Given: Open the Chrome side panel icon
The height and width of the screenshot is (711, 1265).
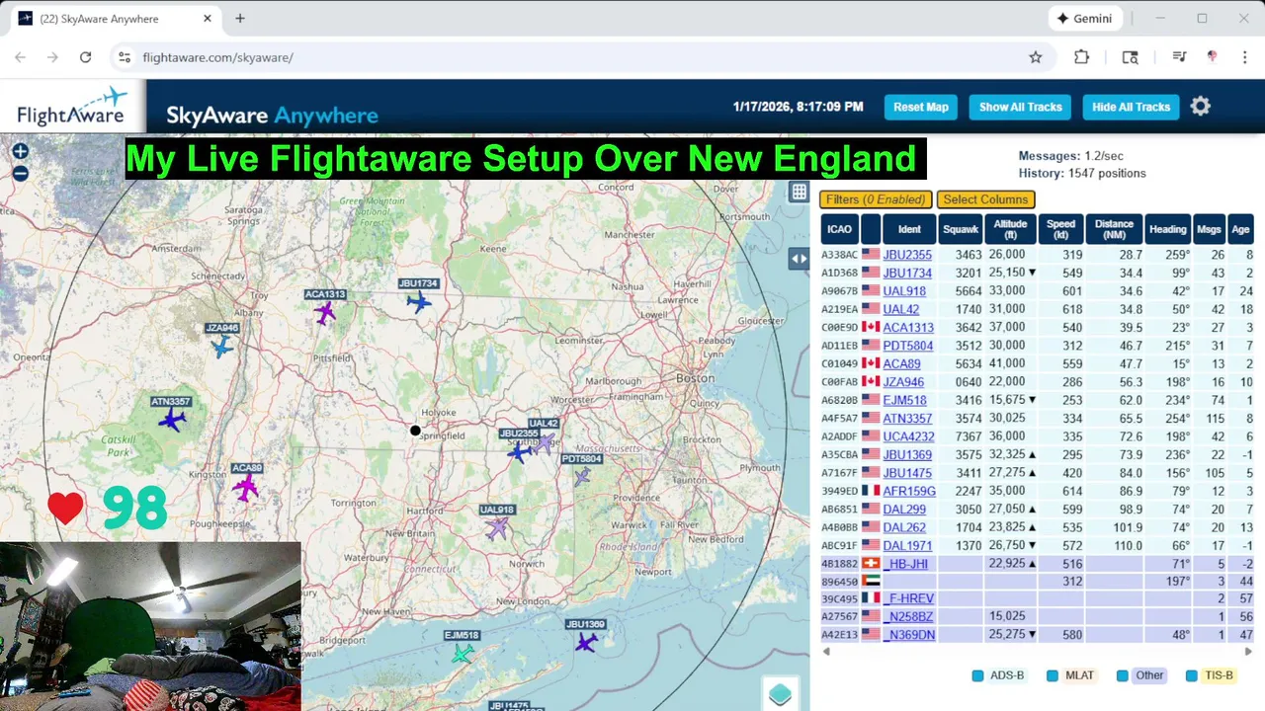Looking at the screenshot, I should pos(1130,57).
